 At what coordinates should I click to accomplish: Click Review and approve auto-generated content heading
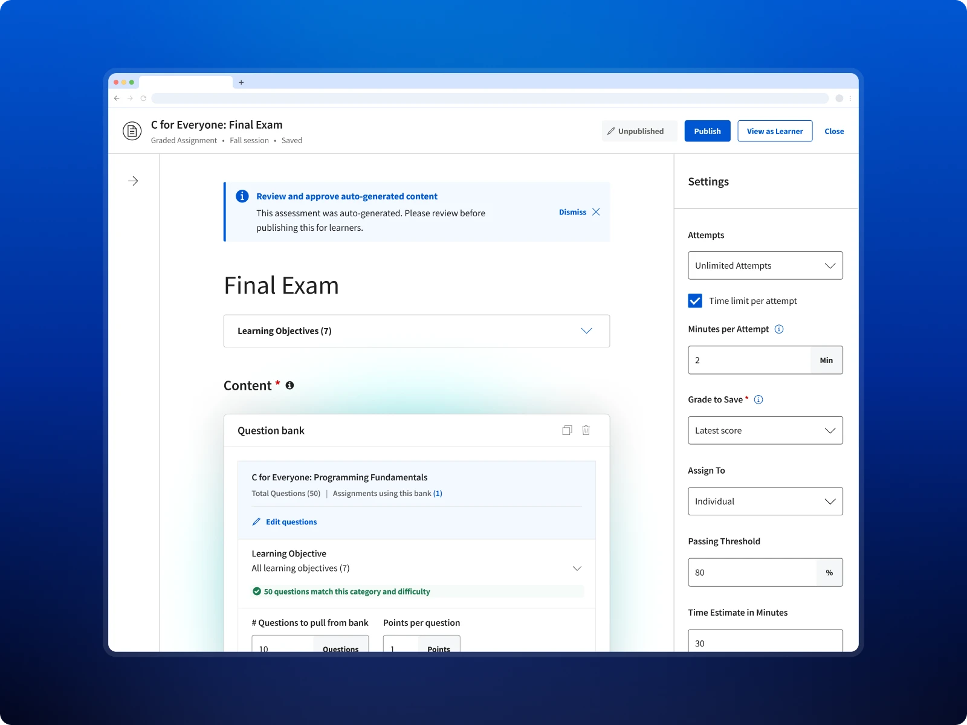[347, 196]
